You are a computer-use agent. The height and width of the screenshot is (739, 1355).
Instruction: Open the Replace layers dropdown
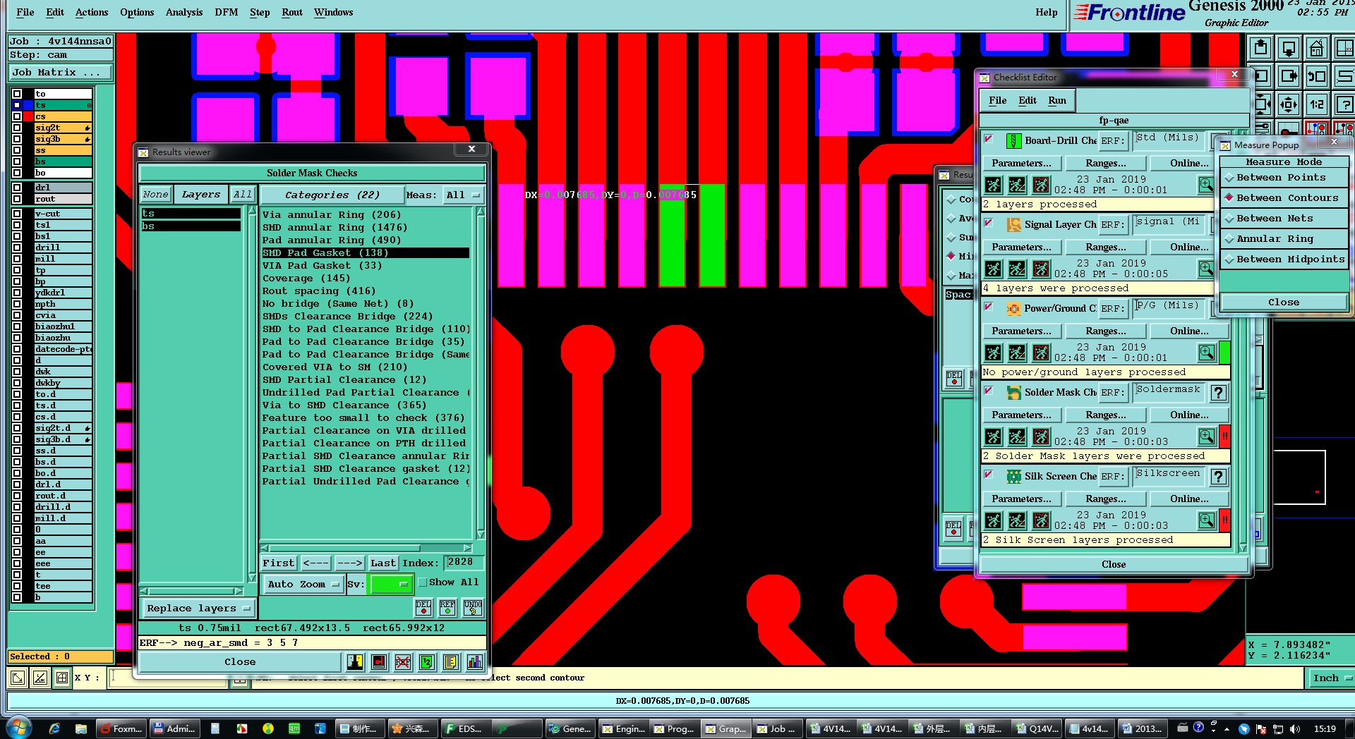pos(198,608)
